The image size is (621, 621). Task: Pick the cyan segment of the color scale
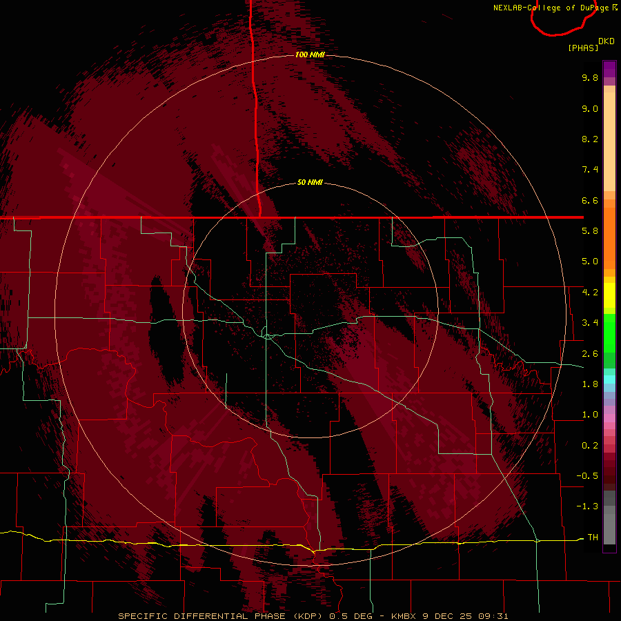(x=609, y=379)
